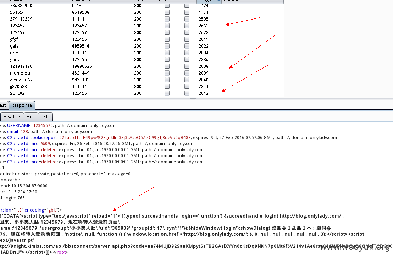The height and width of the screenshot is (257, 393).
Task: Switch to the Headers view tab
Action: (12, 116)
